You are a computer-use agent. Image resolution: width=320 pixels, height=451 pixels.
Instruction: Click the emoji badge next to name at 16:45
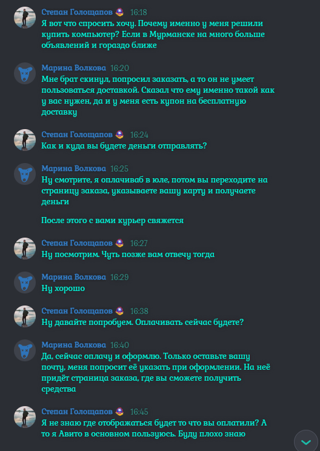tap(119, 412)
